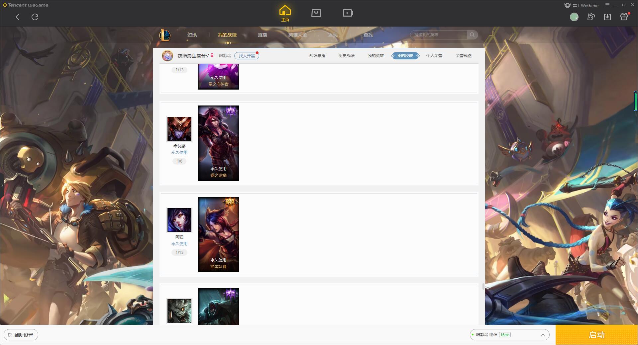This screenshot has height=345, width=638.
Task: Focus the hero search input field
Action: tap(439, 35)
